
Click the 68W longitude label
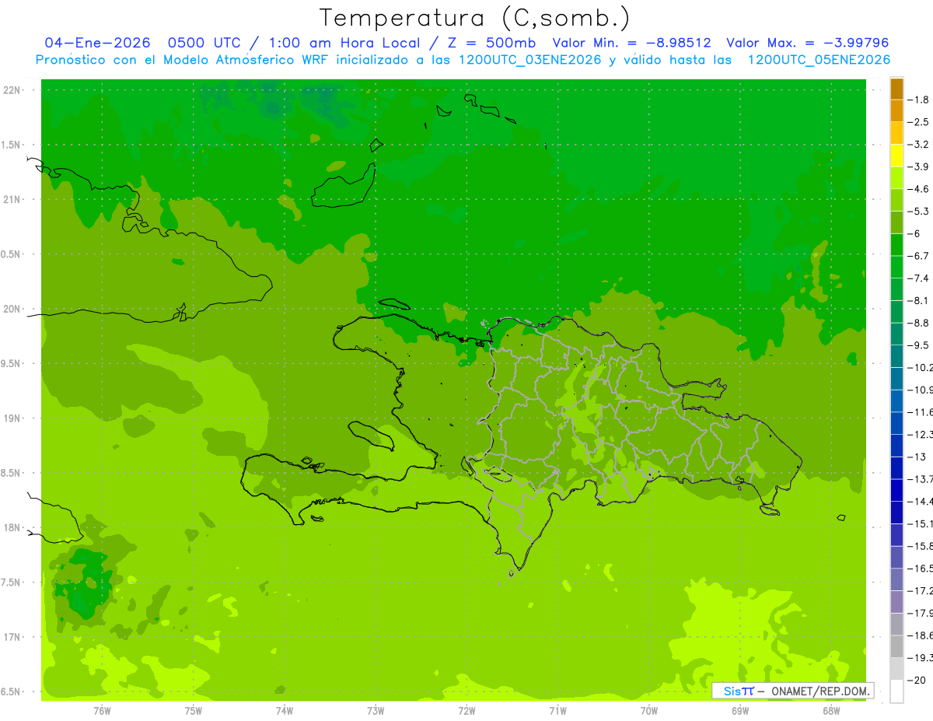[x=831, y=710]
